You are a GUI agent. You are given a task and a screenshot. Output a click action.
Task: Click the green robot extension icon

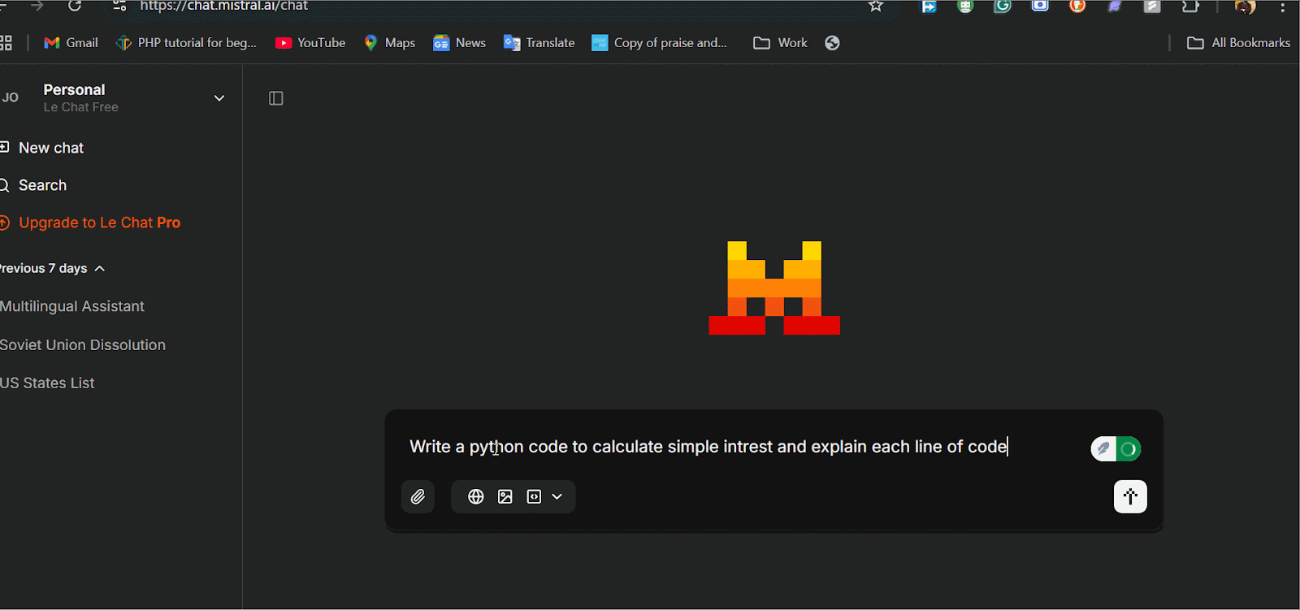[965, 6]
